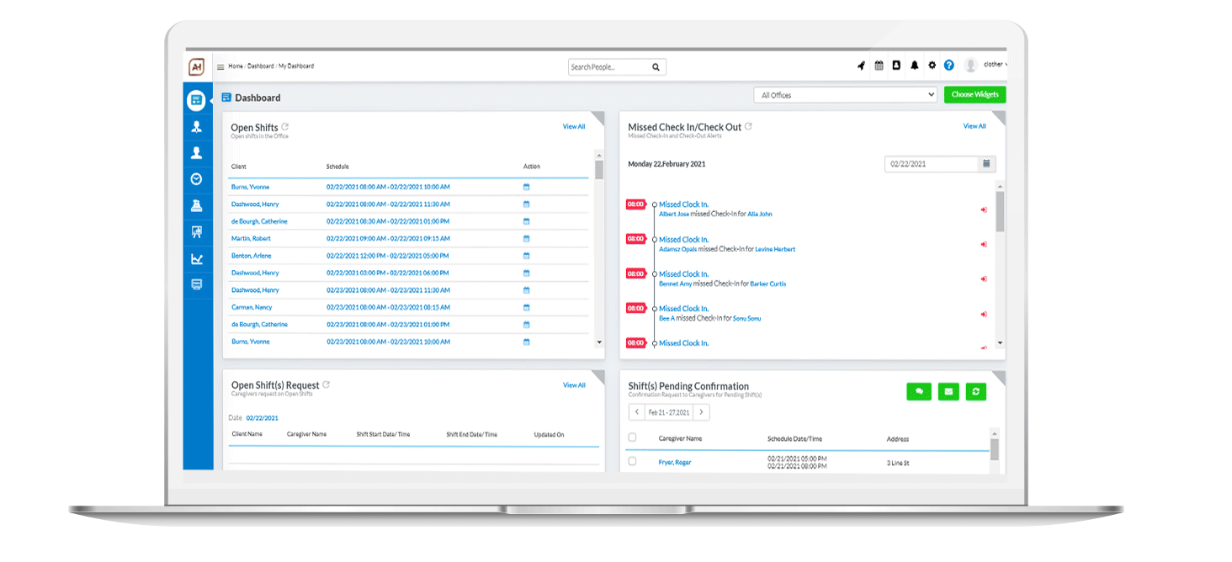Screen dimensions: 1232x562
Task: Click the green envelope button in Pending Confirmation
Action: tap(948, 391)
